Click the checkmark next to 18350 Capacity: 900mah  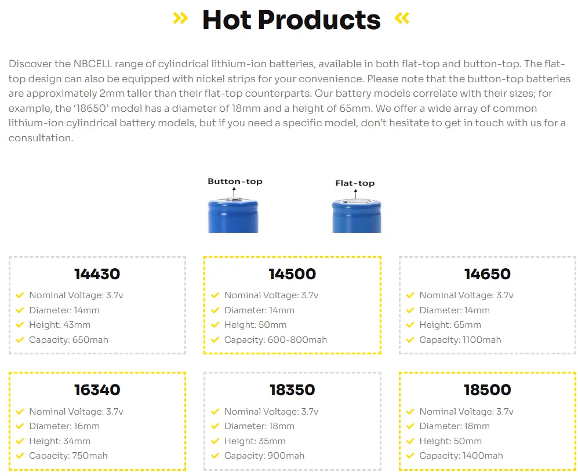coord(216,456)
